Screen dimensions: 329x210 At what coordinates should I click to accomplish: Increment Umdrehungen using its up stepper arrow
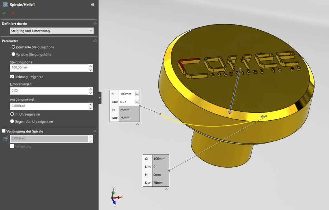coord(91,89)
